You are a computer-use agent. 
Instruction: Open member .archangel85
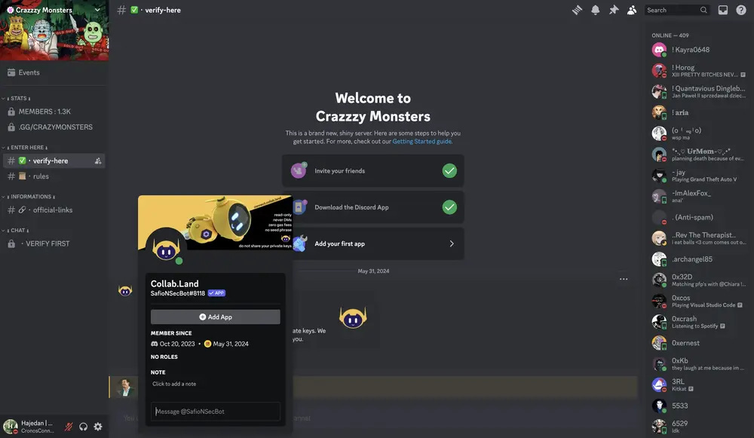click(699, 259)
